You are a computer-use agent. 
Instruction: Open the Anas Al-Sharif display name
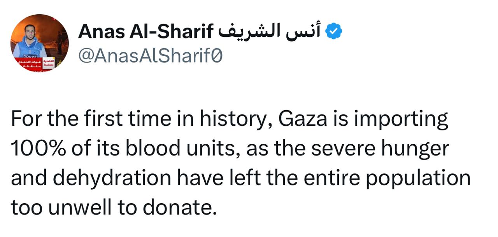[145, 32]
